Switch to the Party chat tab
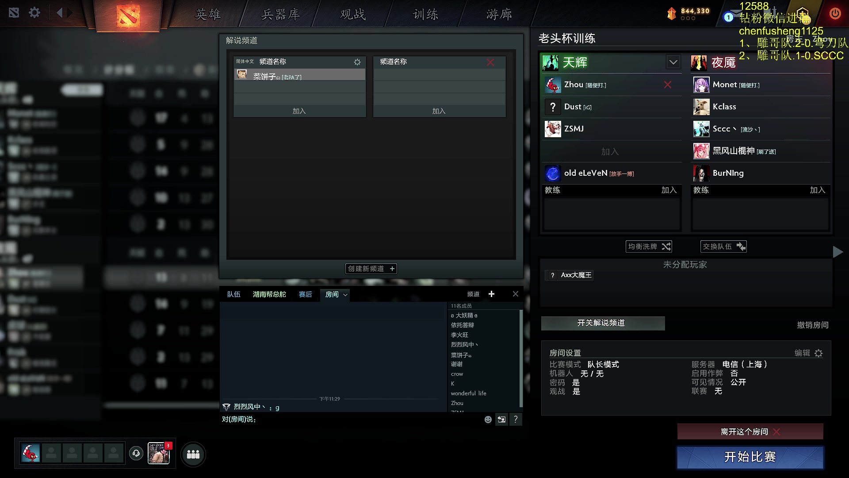The image size is (849, 478). tap(234, 294)
